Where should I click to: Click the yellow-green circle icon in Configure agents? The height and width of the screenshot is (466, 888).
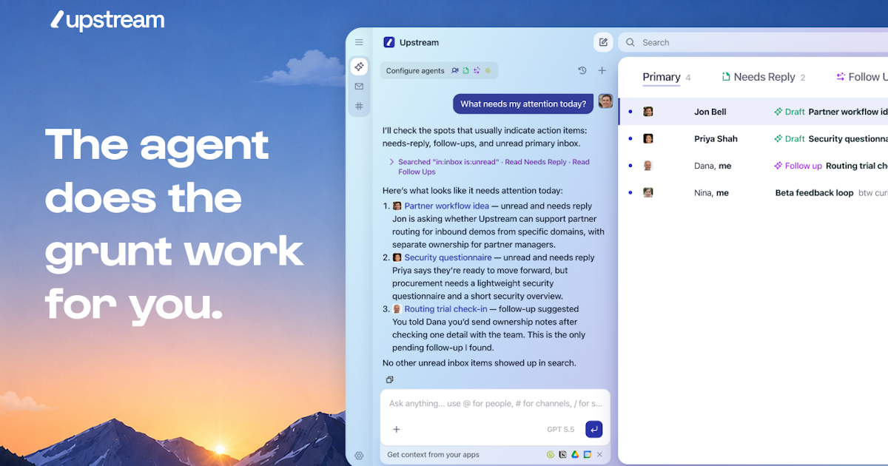point(488,71)
